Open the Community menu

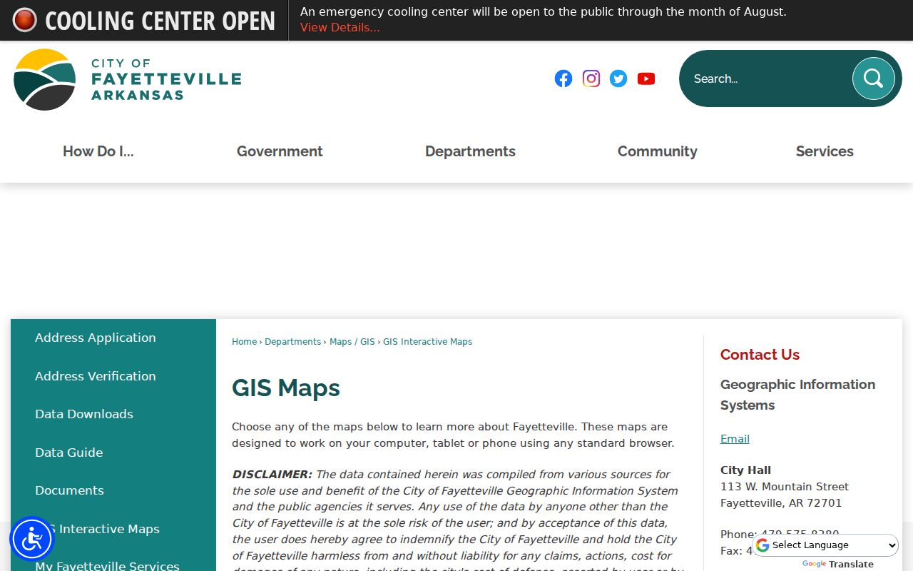click(x=658, y=151)
